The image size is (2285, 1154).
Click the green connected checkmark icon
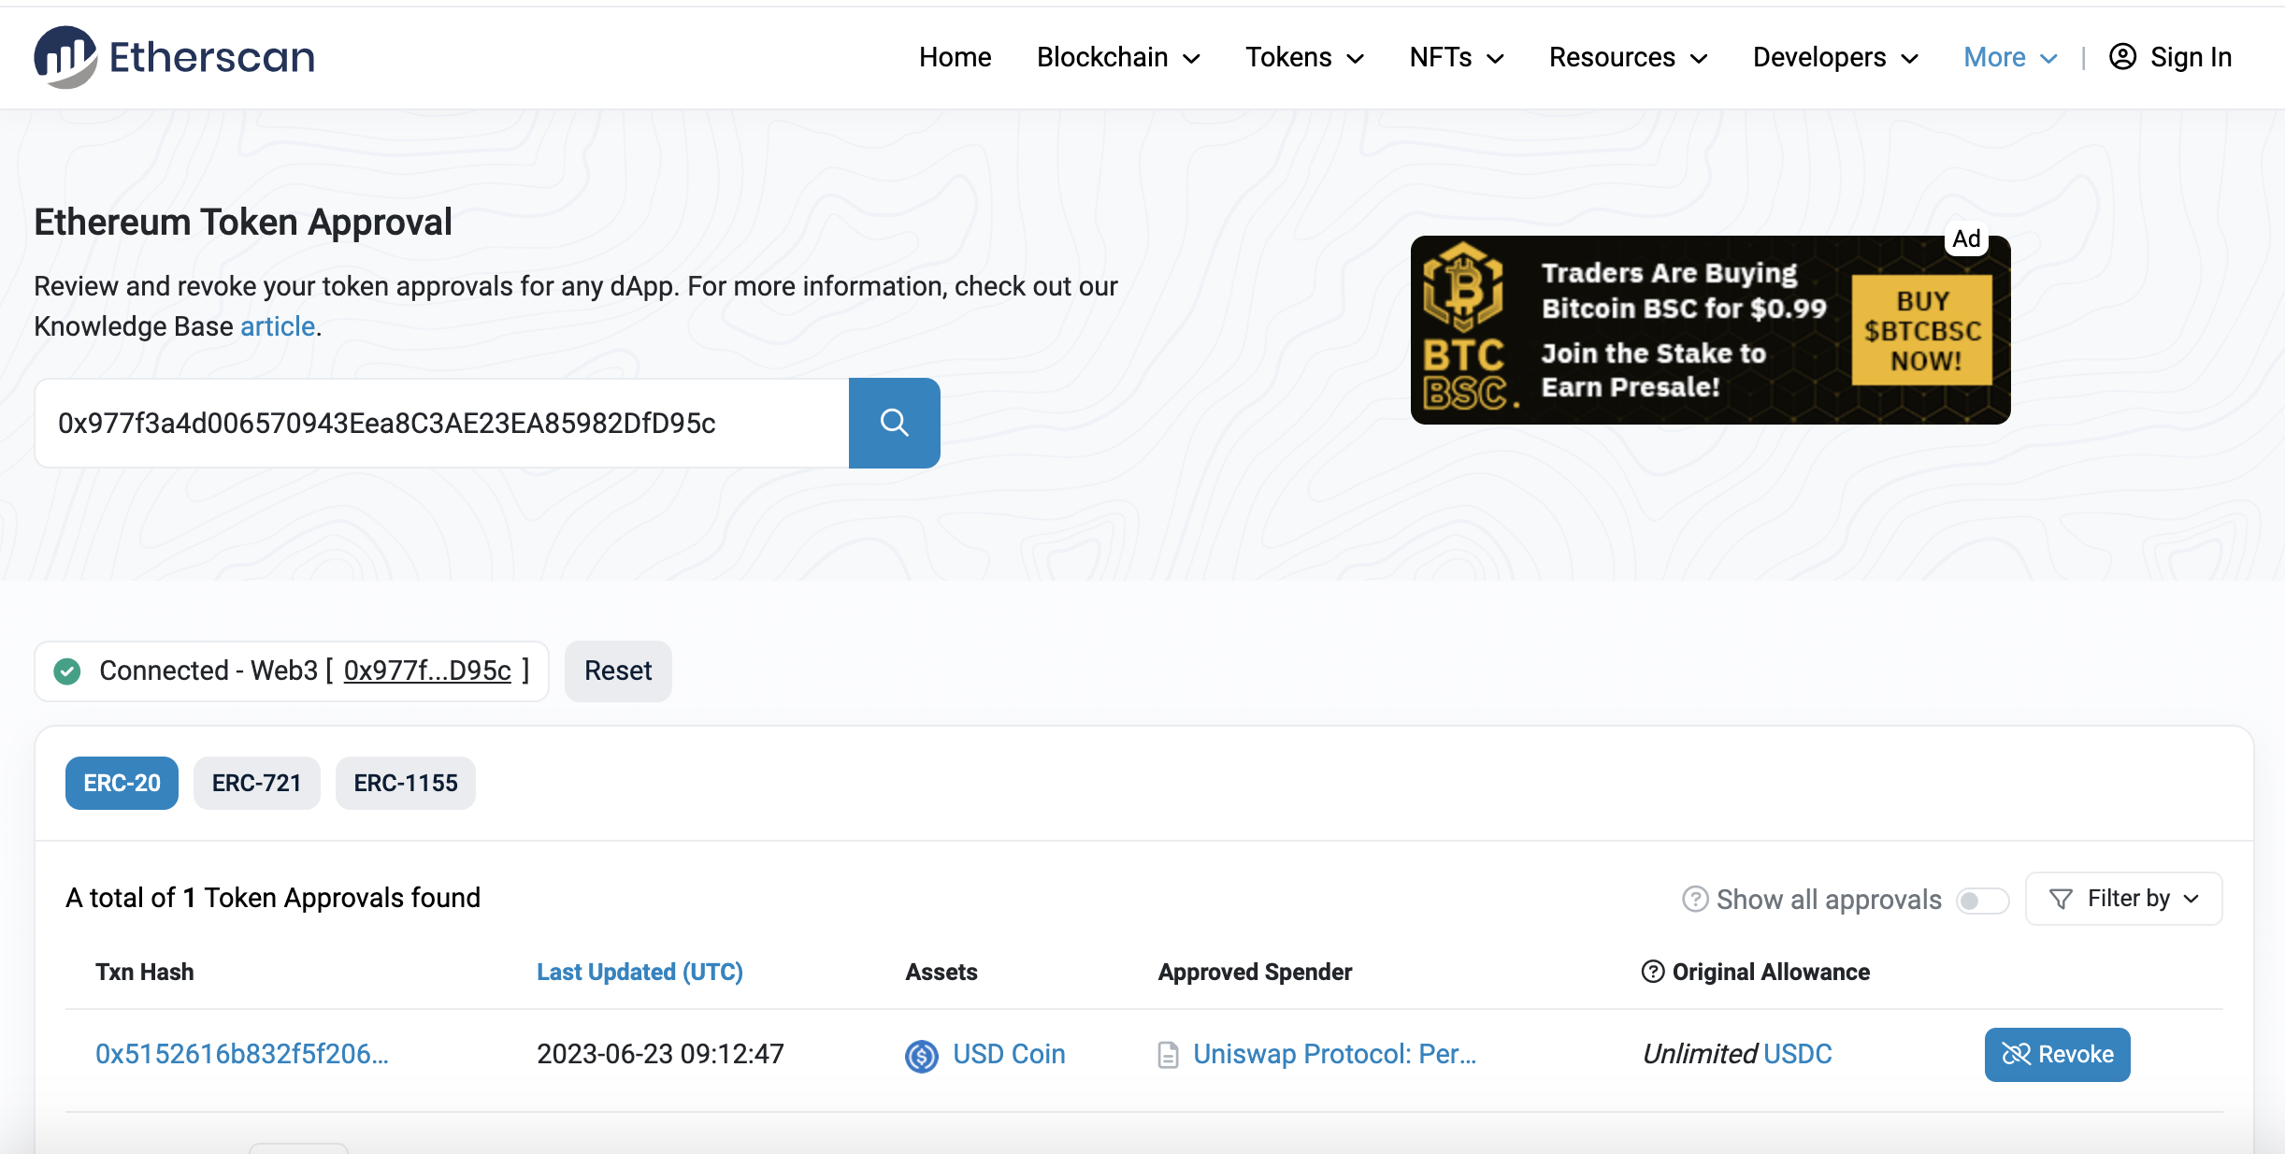[x=66, y=671]
